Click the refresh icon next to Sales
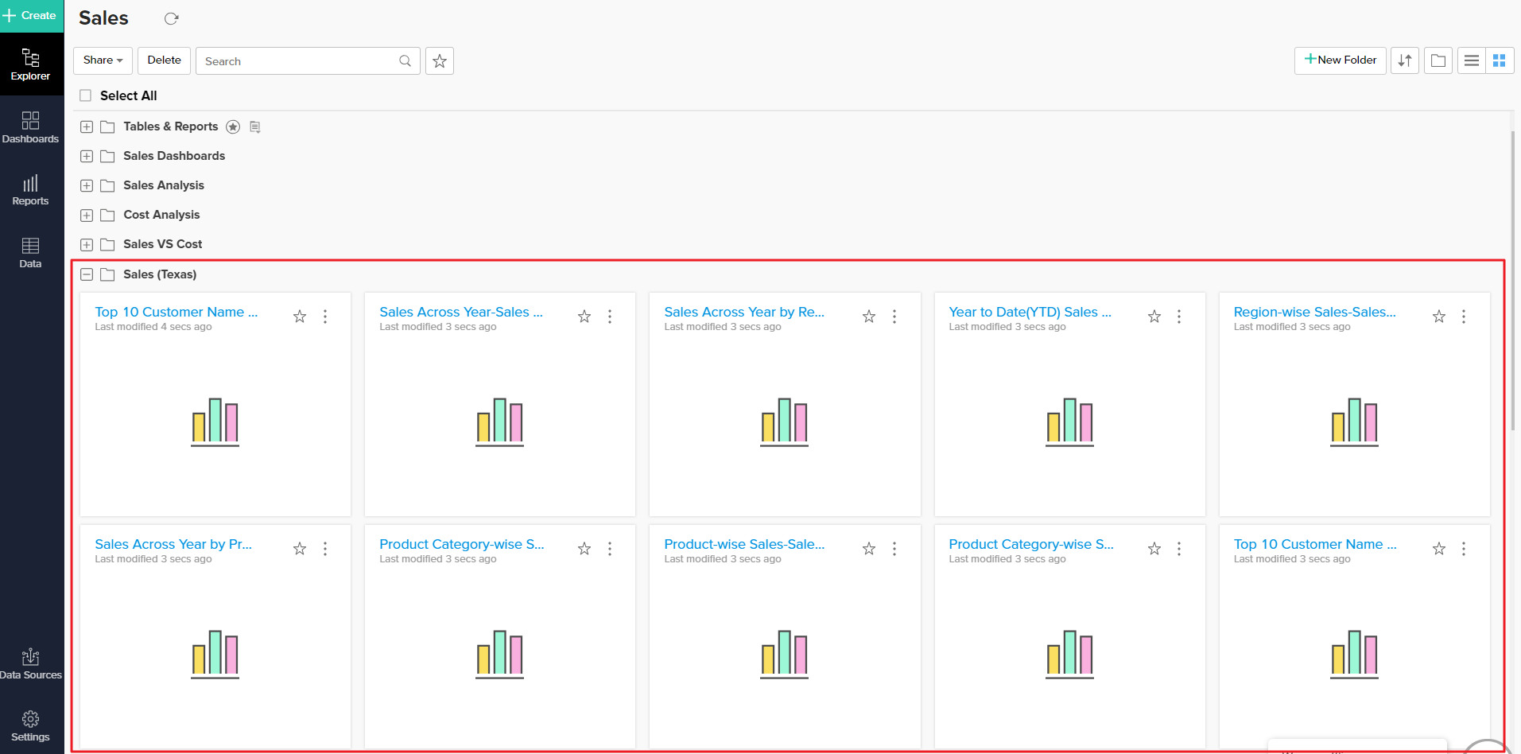Image resolution: width=1521 pixels, height=754 pixels. point(171,18)
